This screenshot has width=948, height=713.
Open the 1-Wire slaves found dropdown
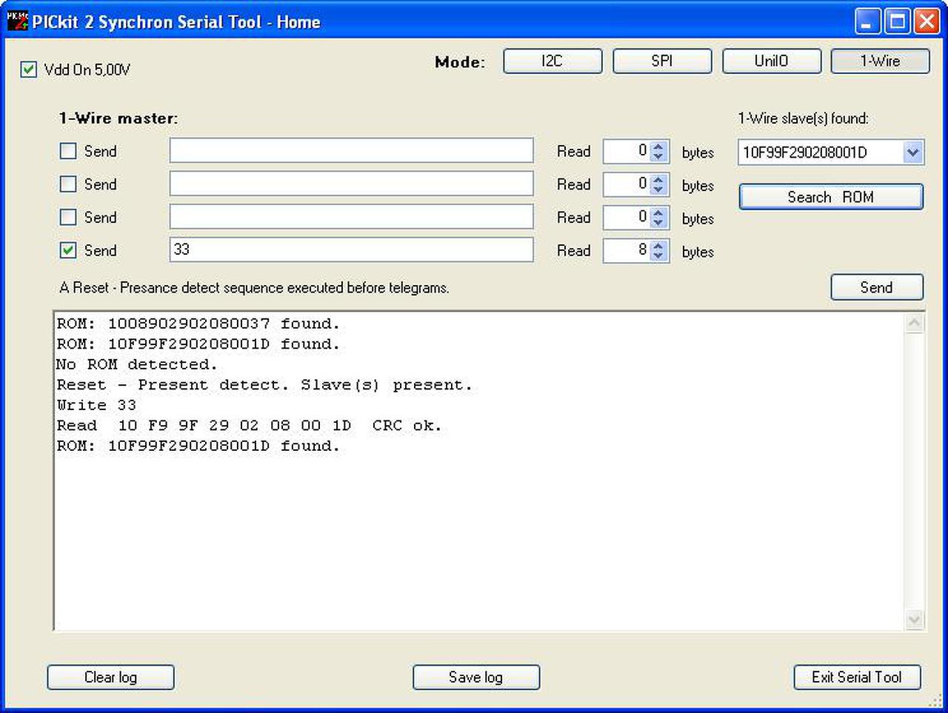[x=912, y=153]
